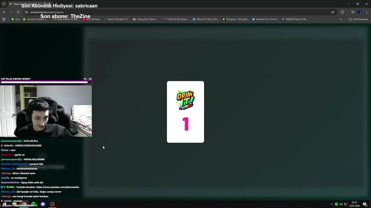This screenshot has width=371, height=208.
Task: Open the Audient Evo 4 bookmark
Action: pyautogui.click(x=265, y=19)
